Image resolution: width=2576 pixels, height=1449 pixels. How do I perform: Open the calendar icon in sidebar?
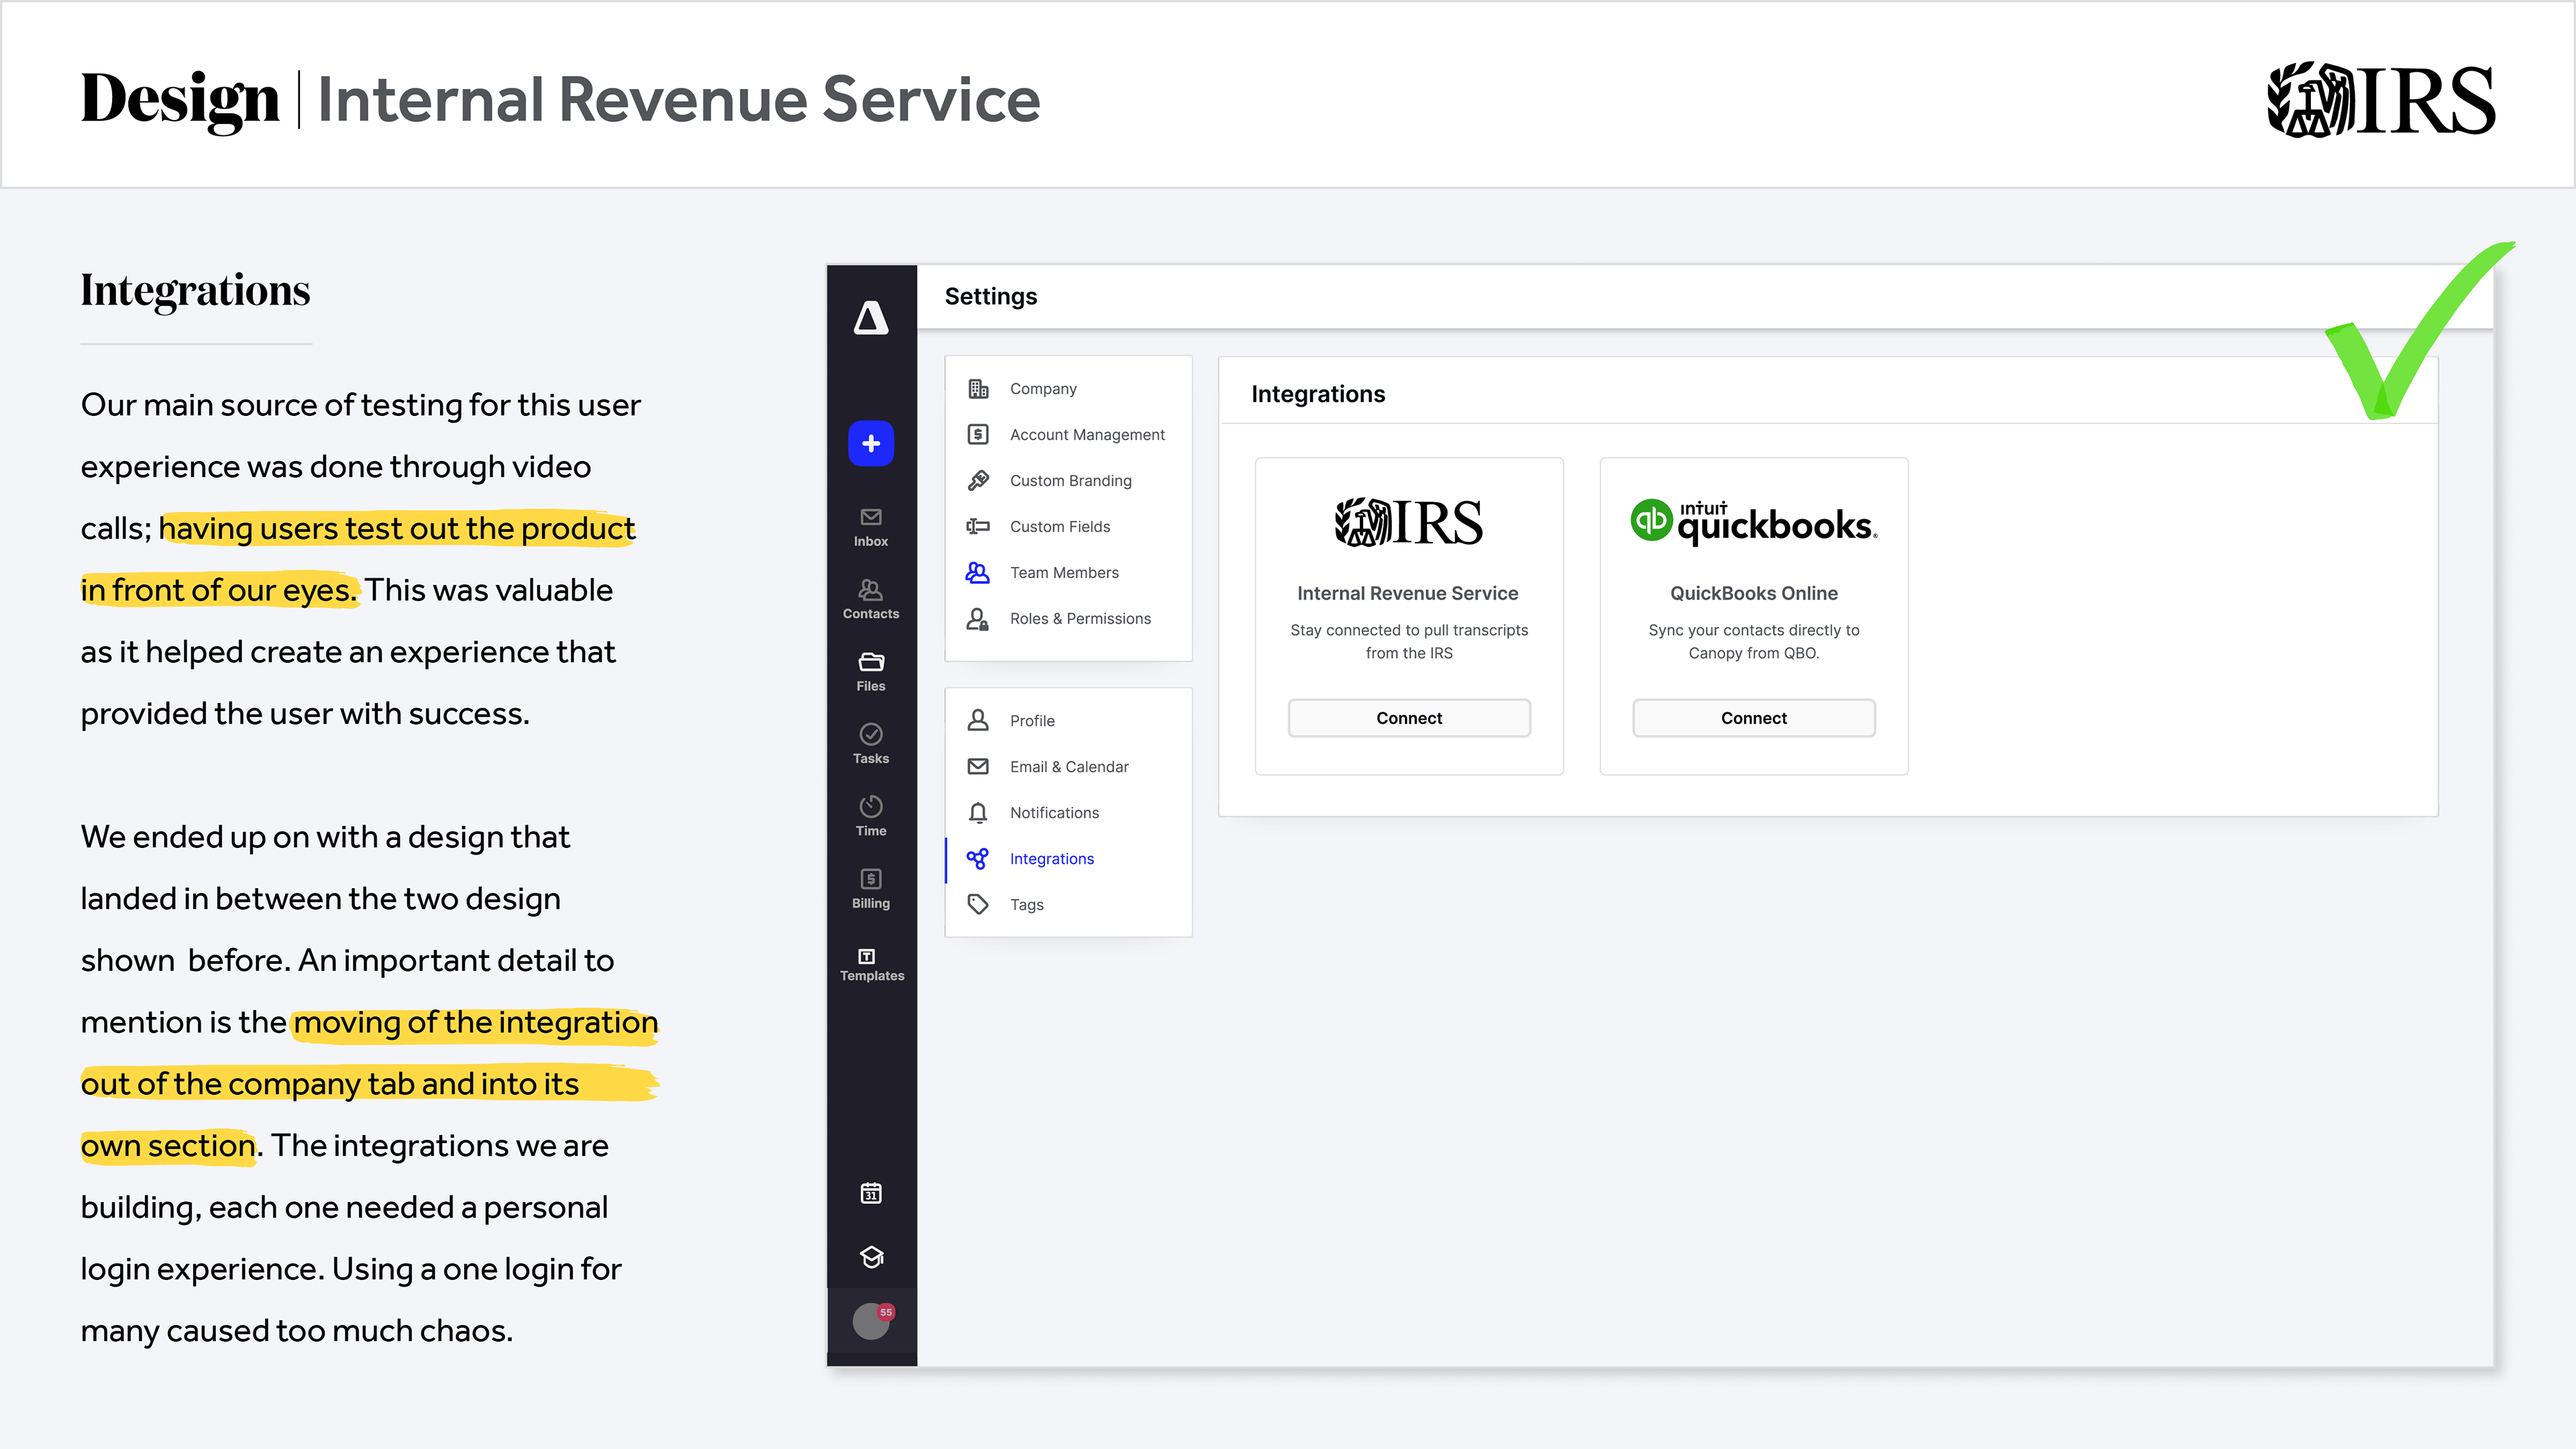point(871,1193)
